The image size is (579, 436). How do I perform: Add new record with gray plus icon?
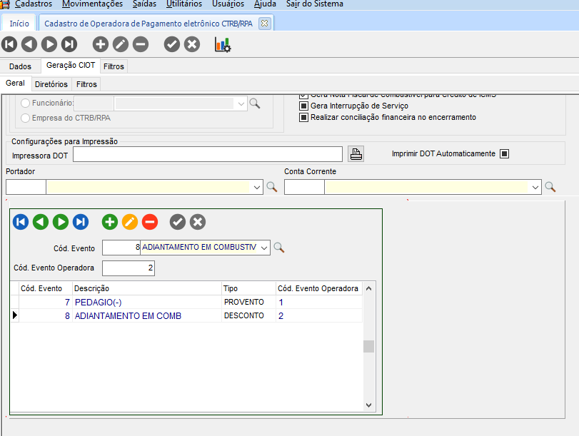[x=101, y=44]
